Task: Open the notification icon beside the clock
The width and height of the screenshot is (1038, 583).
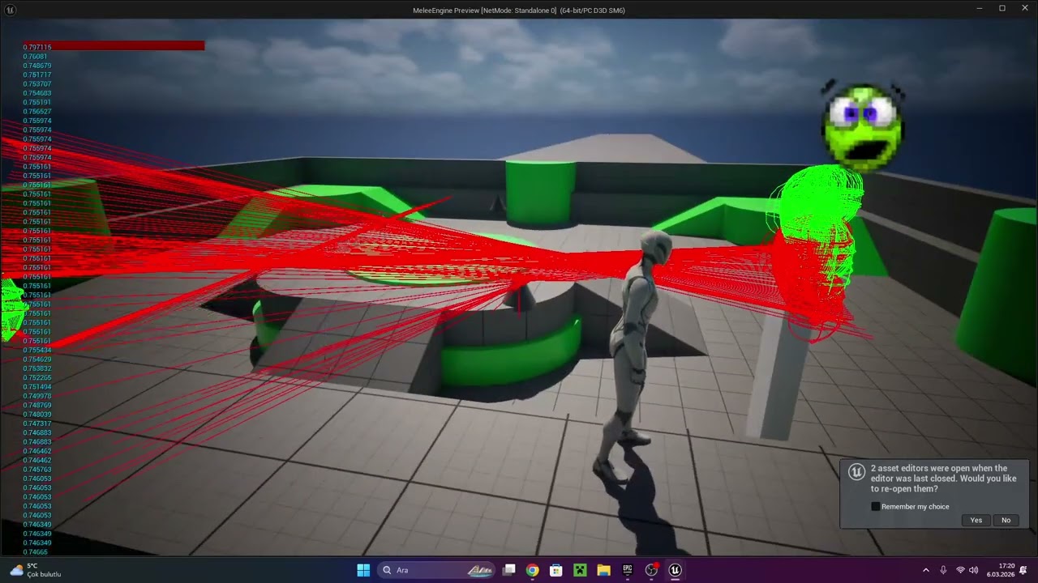Action: (1023, 570)
